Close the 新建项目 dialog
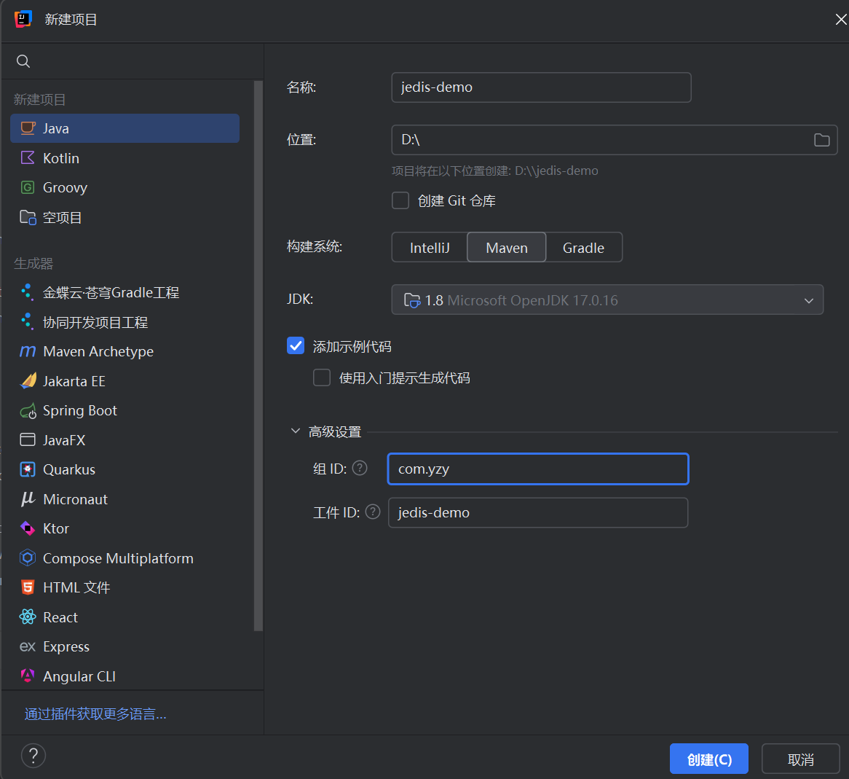The height and width of the screenshot is (779, 849). [840, 20]
